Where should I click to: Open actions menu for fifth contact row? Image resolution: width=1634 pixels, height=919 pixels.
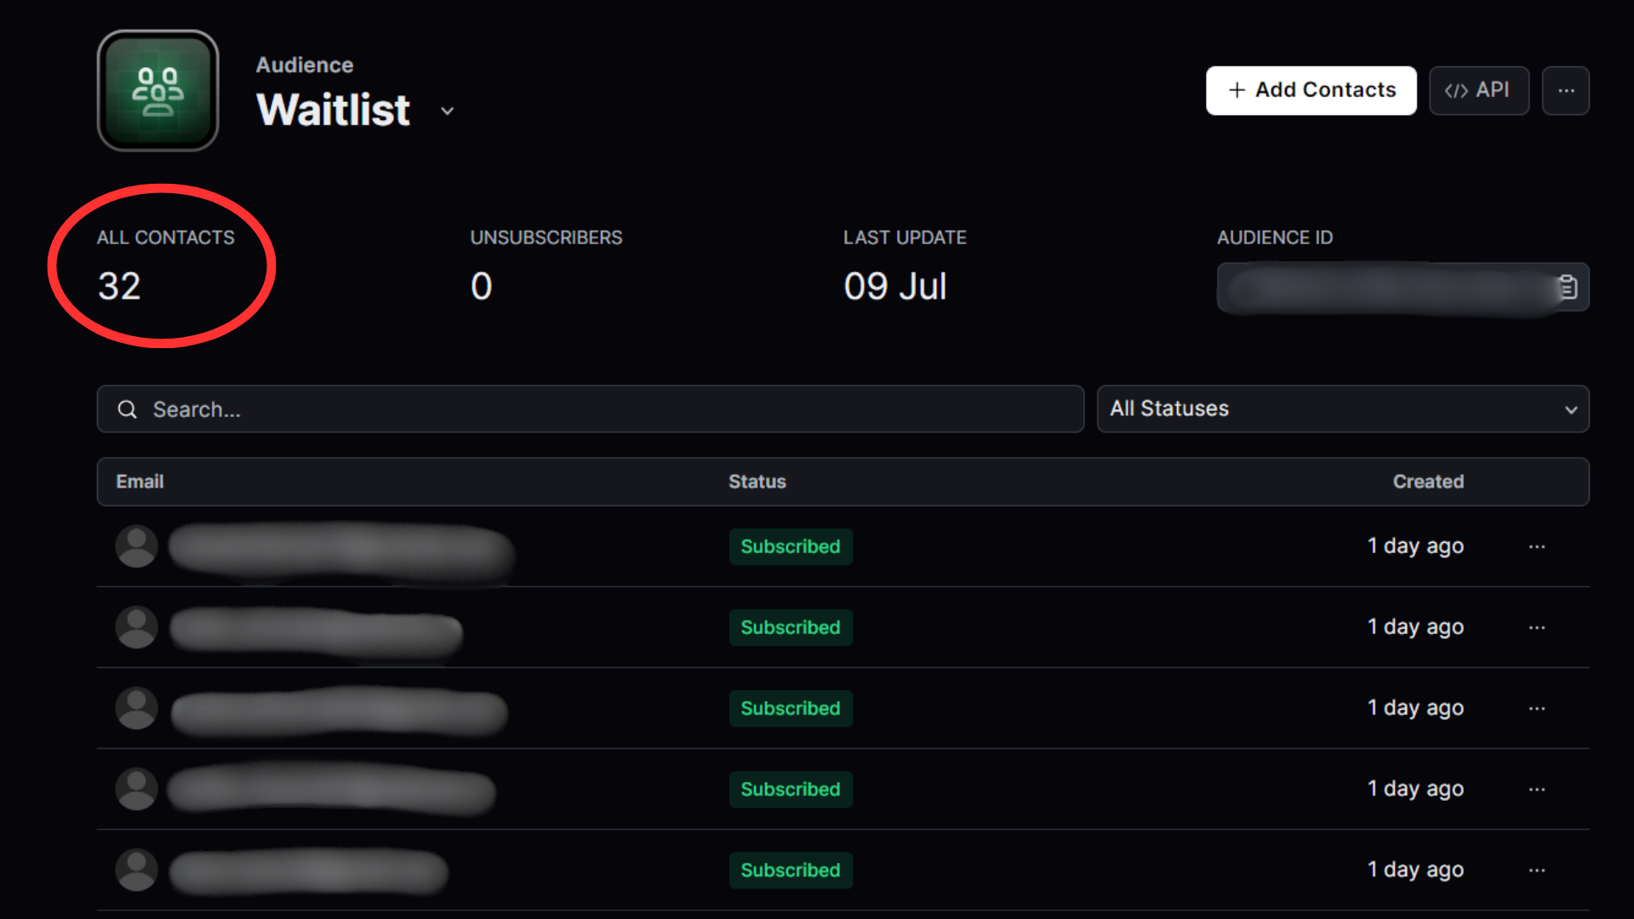[1536, 870]
